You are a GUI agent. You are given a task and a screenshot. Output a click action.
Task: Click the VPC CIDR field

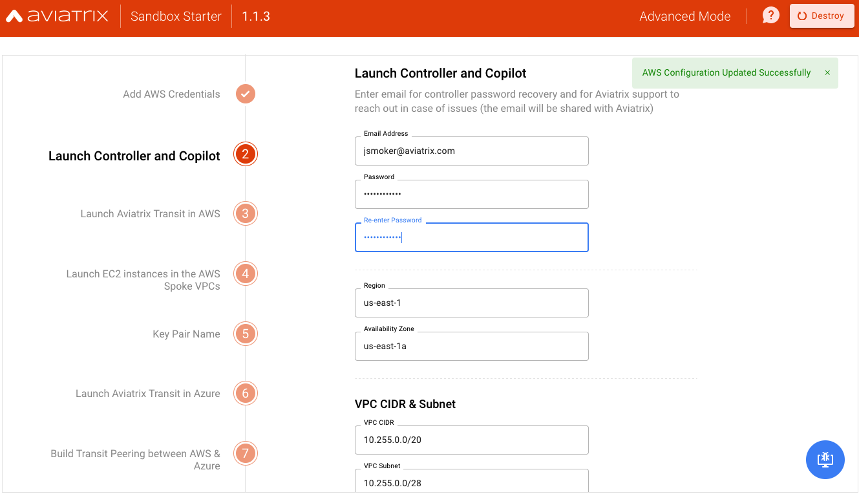coord(472,440)
